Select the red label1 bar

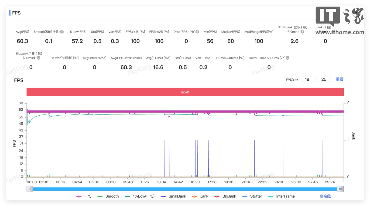[x=185, y=92]
